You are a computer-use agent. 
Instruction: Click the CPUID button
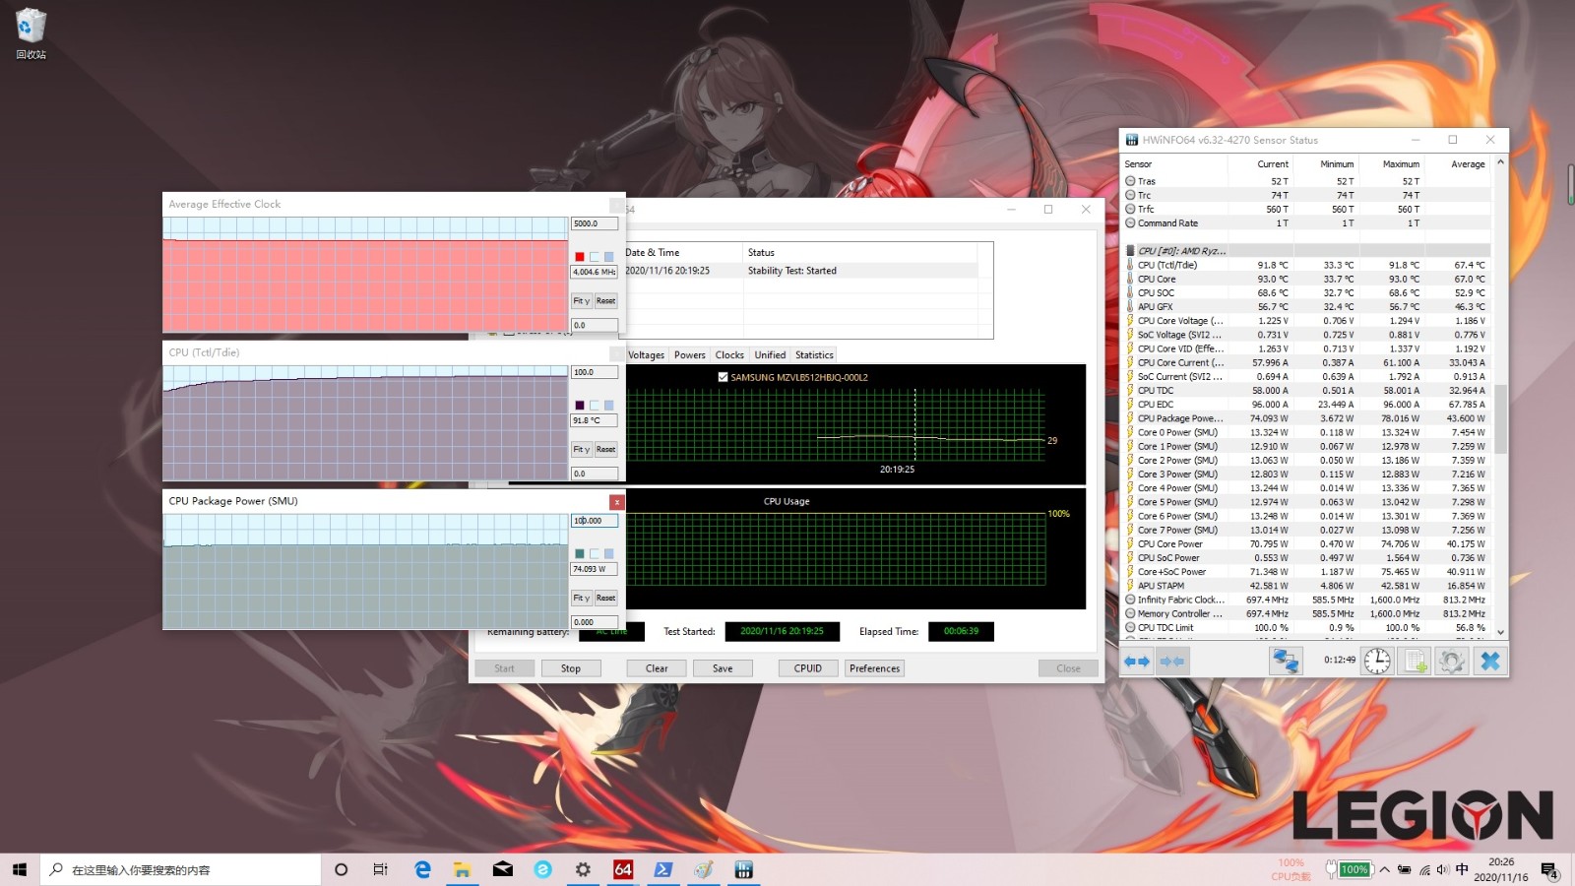[x=808, y=668]
